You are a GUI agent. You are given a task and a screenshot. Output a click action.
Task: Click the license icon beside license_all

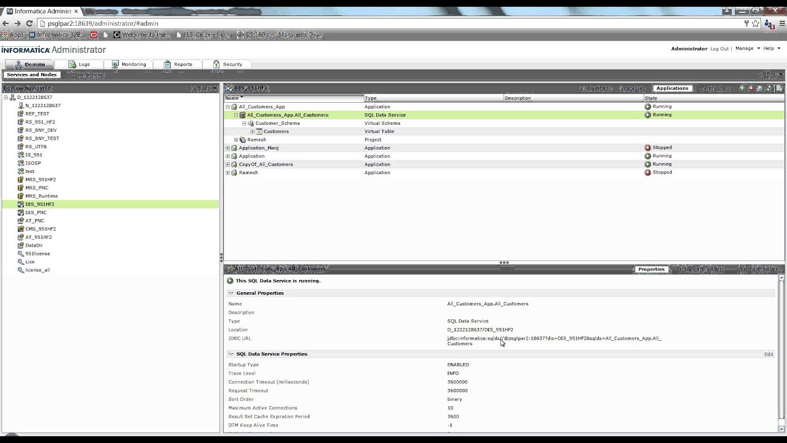21,269
